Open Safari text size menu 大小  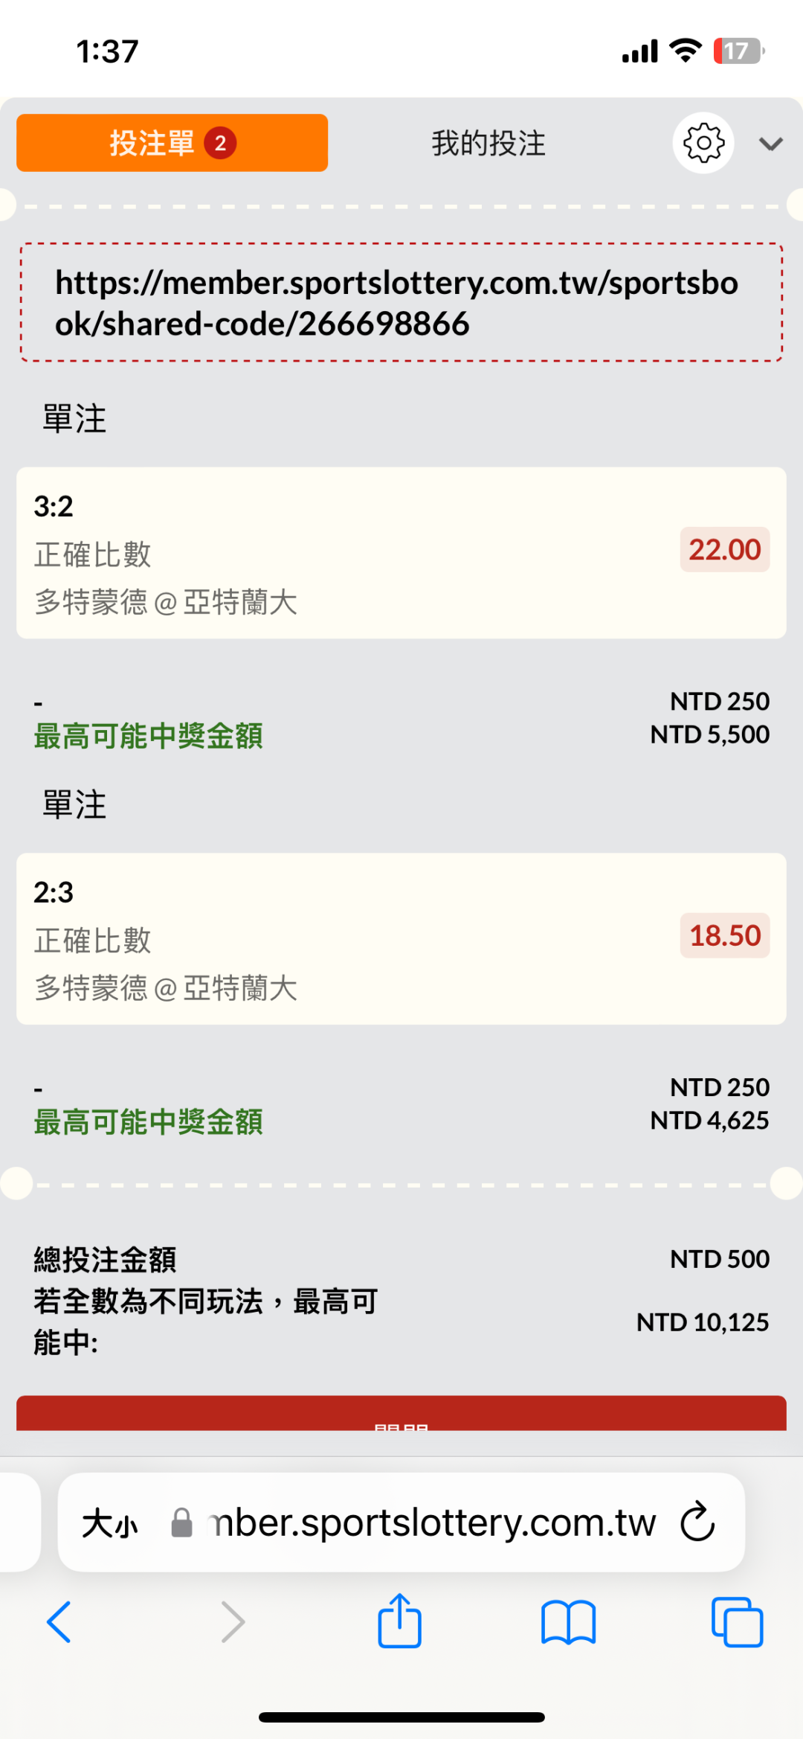pos(109,1523)
